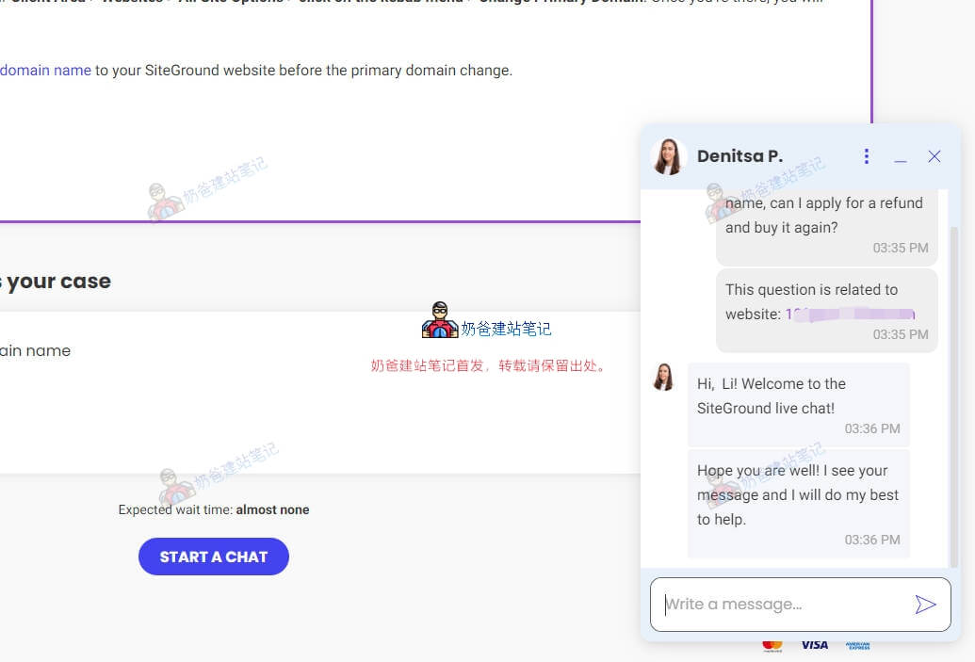975x662 pixels.
Task: Click the VISA payment logo
Action: tap(814, 645)
